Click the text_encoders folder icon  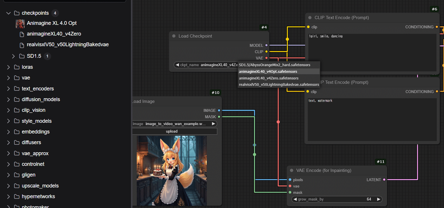(x=17, y=89)
